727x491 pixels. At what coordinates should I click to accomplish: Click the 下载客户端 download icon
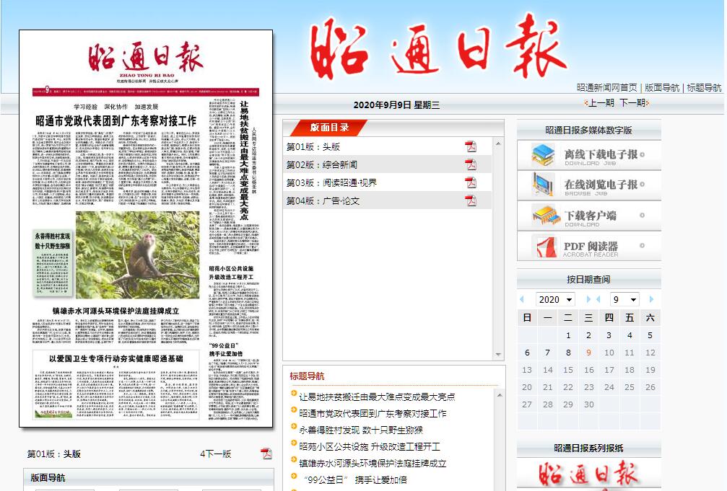[546, 216]
